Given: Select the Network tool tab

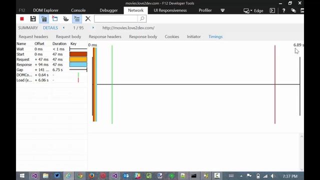Looking at the screenshot, I should (x=135, y=10).
